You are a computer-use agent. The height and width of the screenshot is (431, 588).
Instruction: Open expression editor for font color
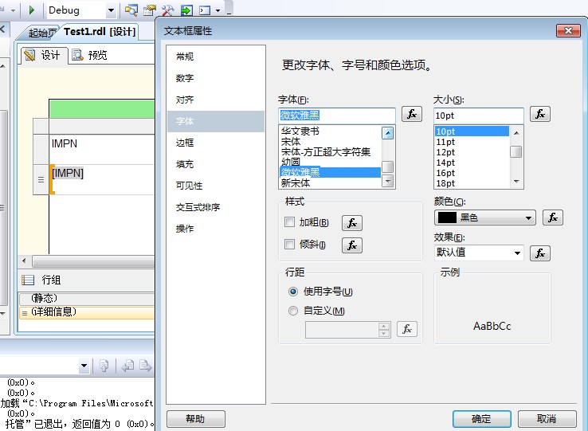[553, 217]
